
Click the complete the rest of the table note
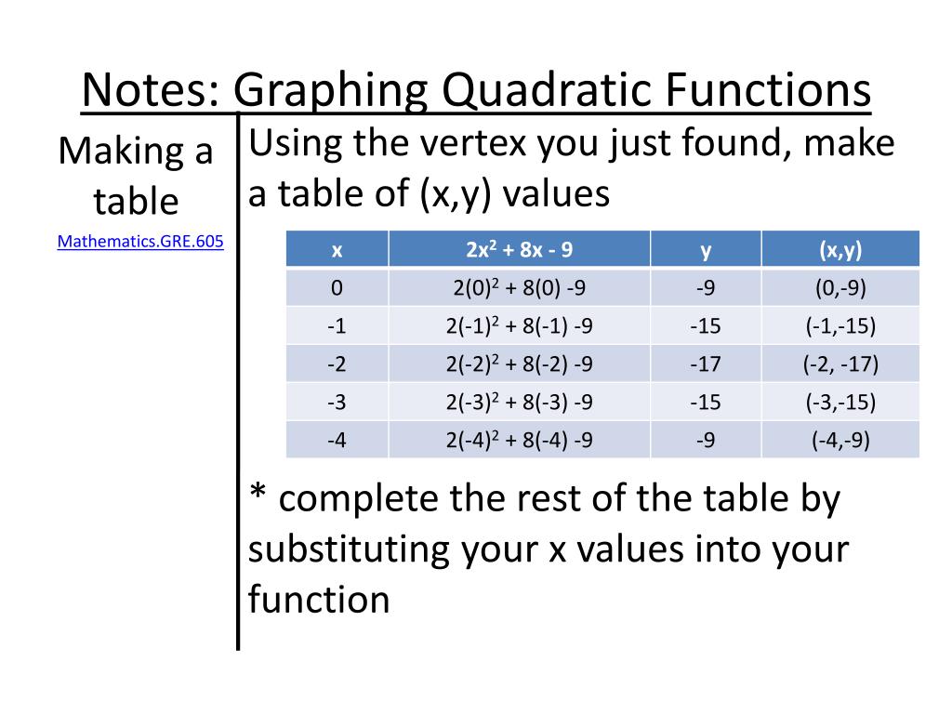(x=549, y=549)
